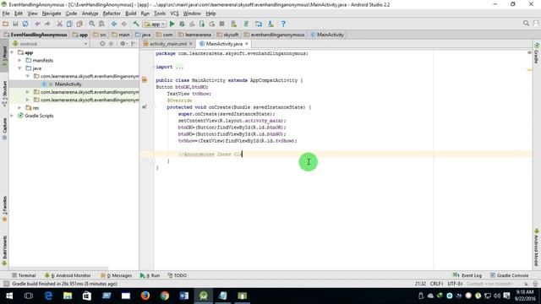The height and width of the screenshot is (304, 541).
Task: Click the Scroll from Source target icon
Action: pyautogui.click(x=102, y=44)
